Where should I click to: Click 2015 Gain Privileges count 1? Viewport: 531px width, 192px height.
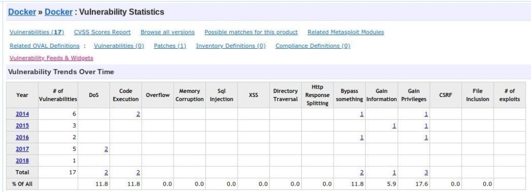coord(426,126)
